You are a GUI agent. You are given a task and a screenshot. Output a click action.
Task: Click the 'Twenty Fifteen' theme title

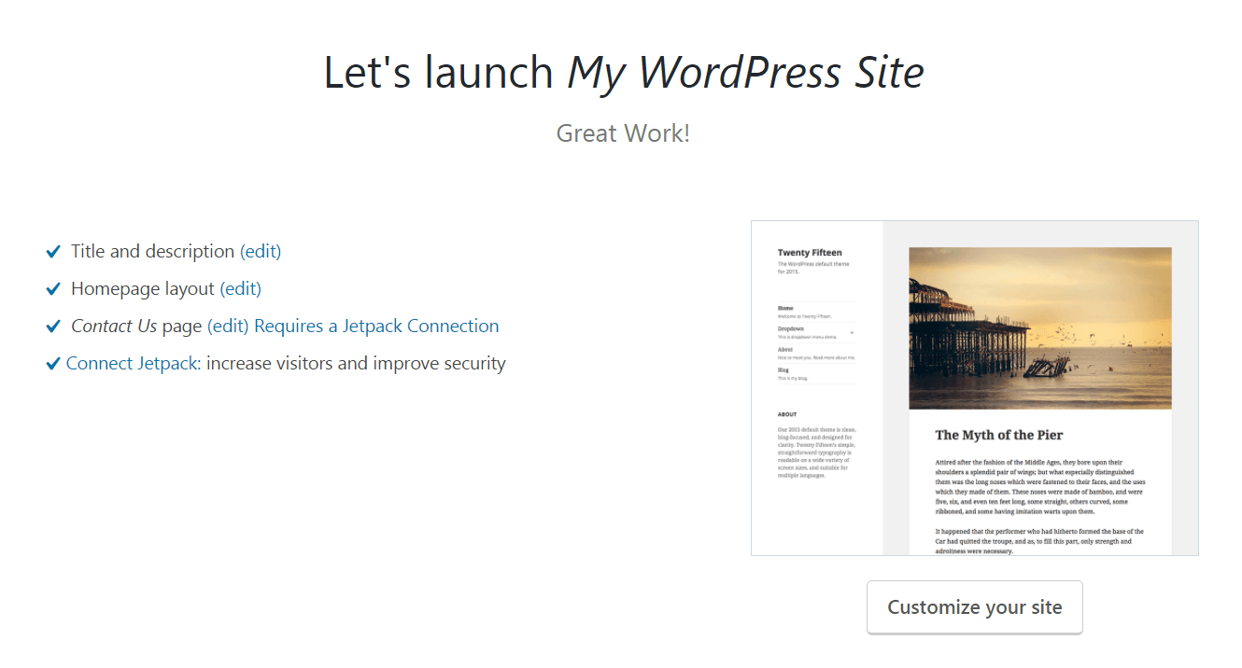click(x=810, y=253)
